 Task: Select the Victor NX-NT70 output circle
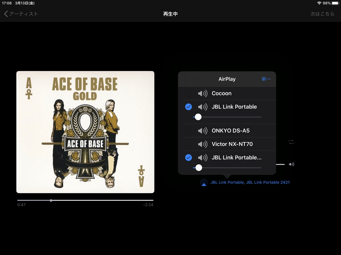coord(188,144)
